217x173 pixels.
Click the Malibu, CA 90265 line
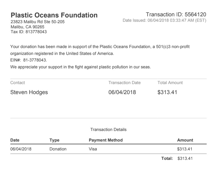[x=27, y=27]
